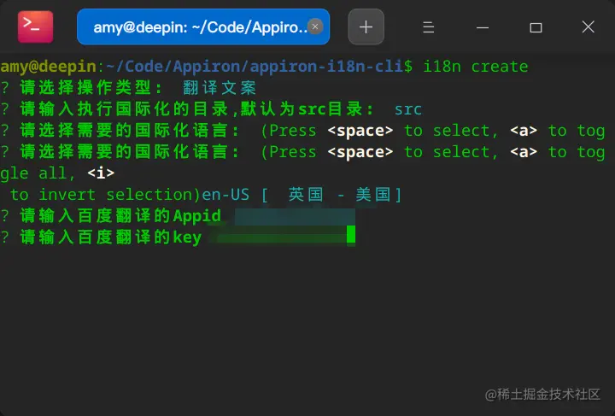The height and width of the screenshot is (416, 615).
Task: Click the 'en-US [ 英国 - 美国]' selection text
Action: (302, 195)
